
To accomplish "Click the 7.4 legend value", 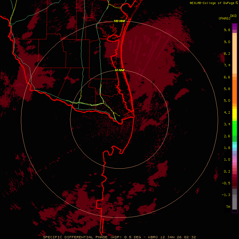I will [227, 65].
